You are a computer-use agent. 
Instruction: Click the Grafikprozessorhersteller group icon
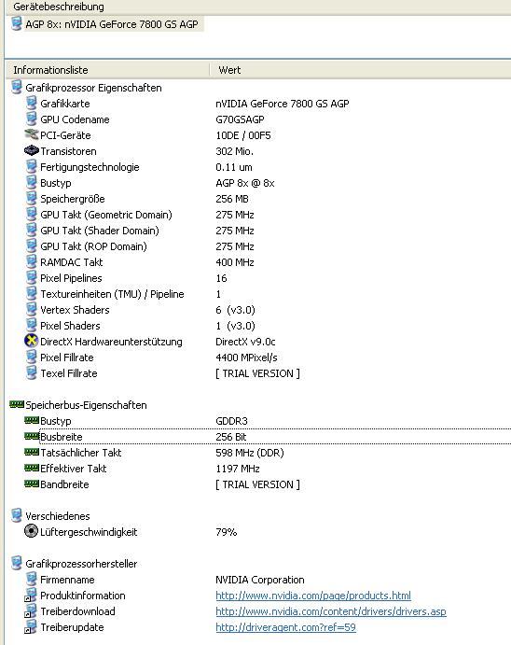point(17,563)
